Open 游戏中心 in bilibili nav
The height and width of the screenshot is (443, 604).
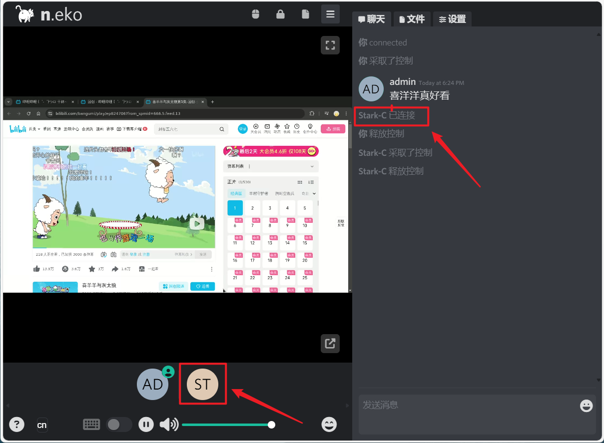[71, 129]
